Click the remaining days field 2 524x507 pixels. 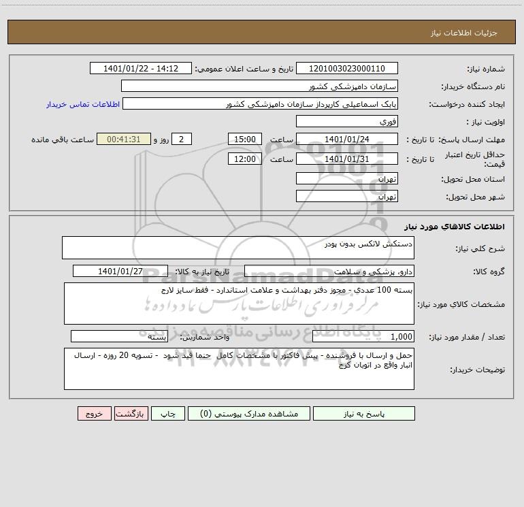(x=182, y=140)
